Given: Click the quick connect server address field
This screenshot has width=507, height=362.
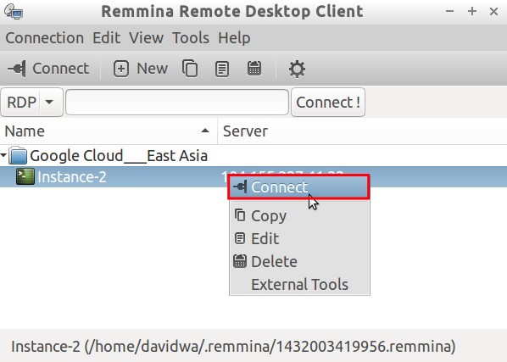Looking at the screenshot, I should [177, 102].
